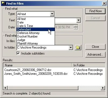Click the results horizontal scrollbar thumb

[x=43, y=88]
